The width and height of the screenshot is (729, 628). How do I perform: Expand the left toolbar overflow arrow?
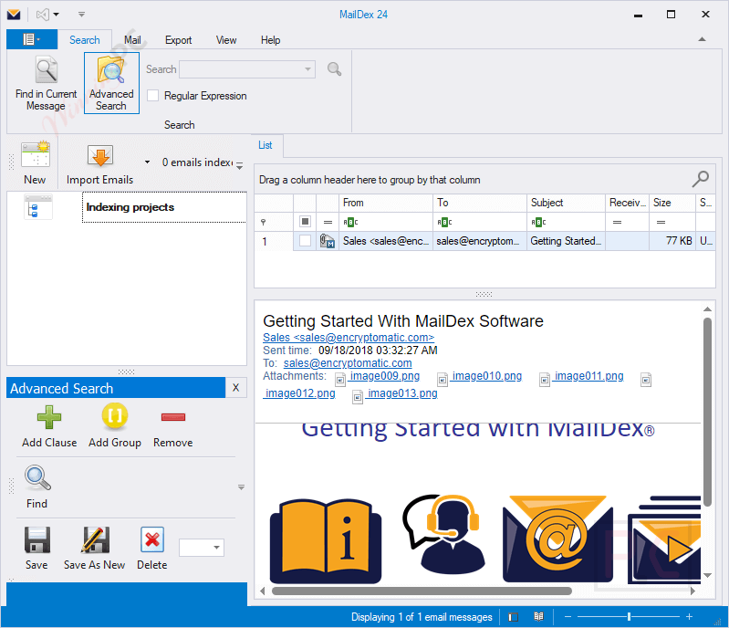(x=239, y=164)
